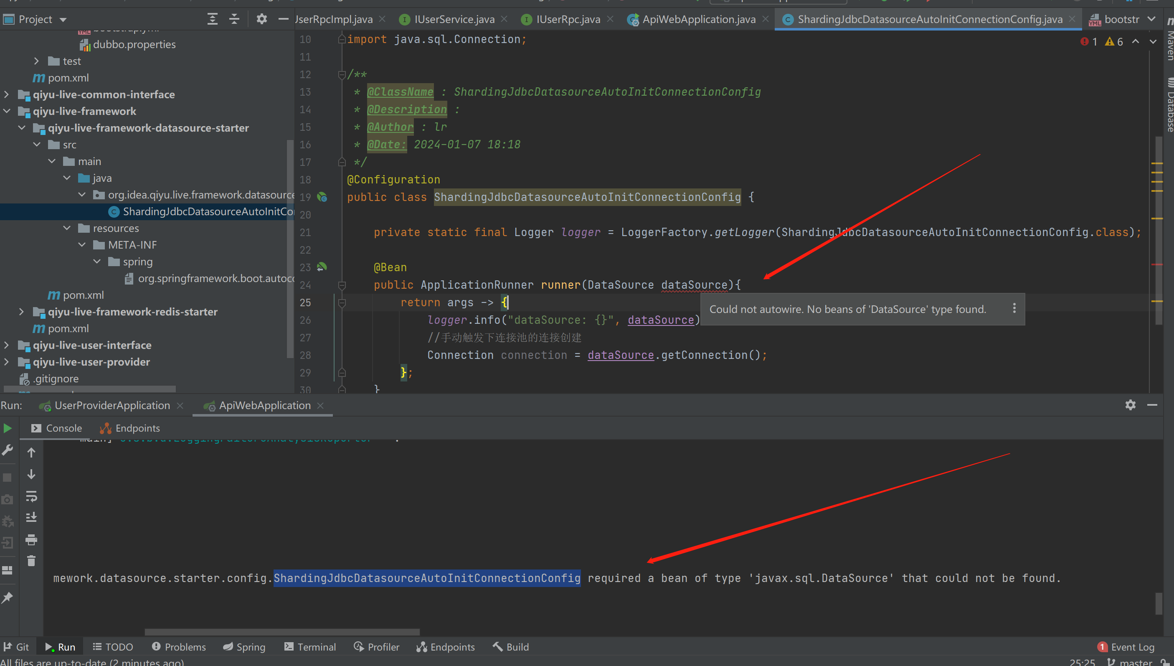
Task: Hide the Run tool window
Action: (1152, 405)
